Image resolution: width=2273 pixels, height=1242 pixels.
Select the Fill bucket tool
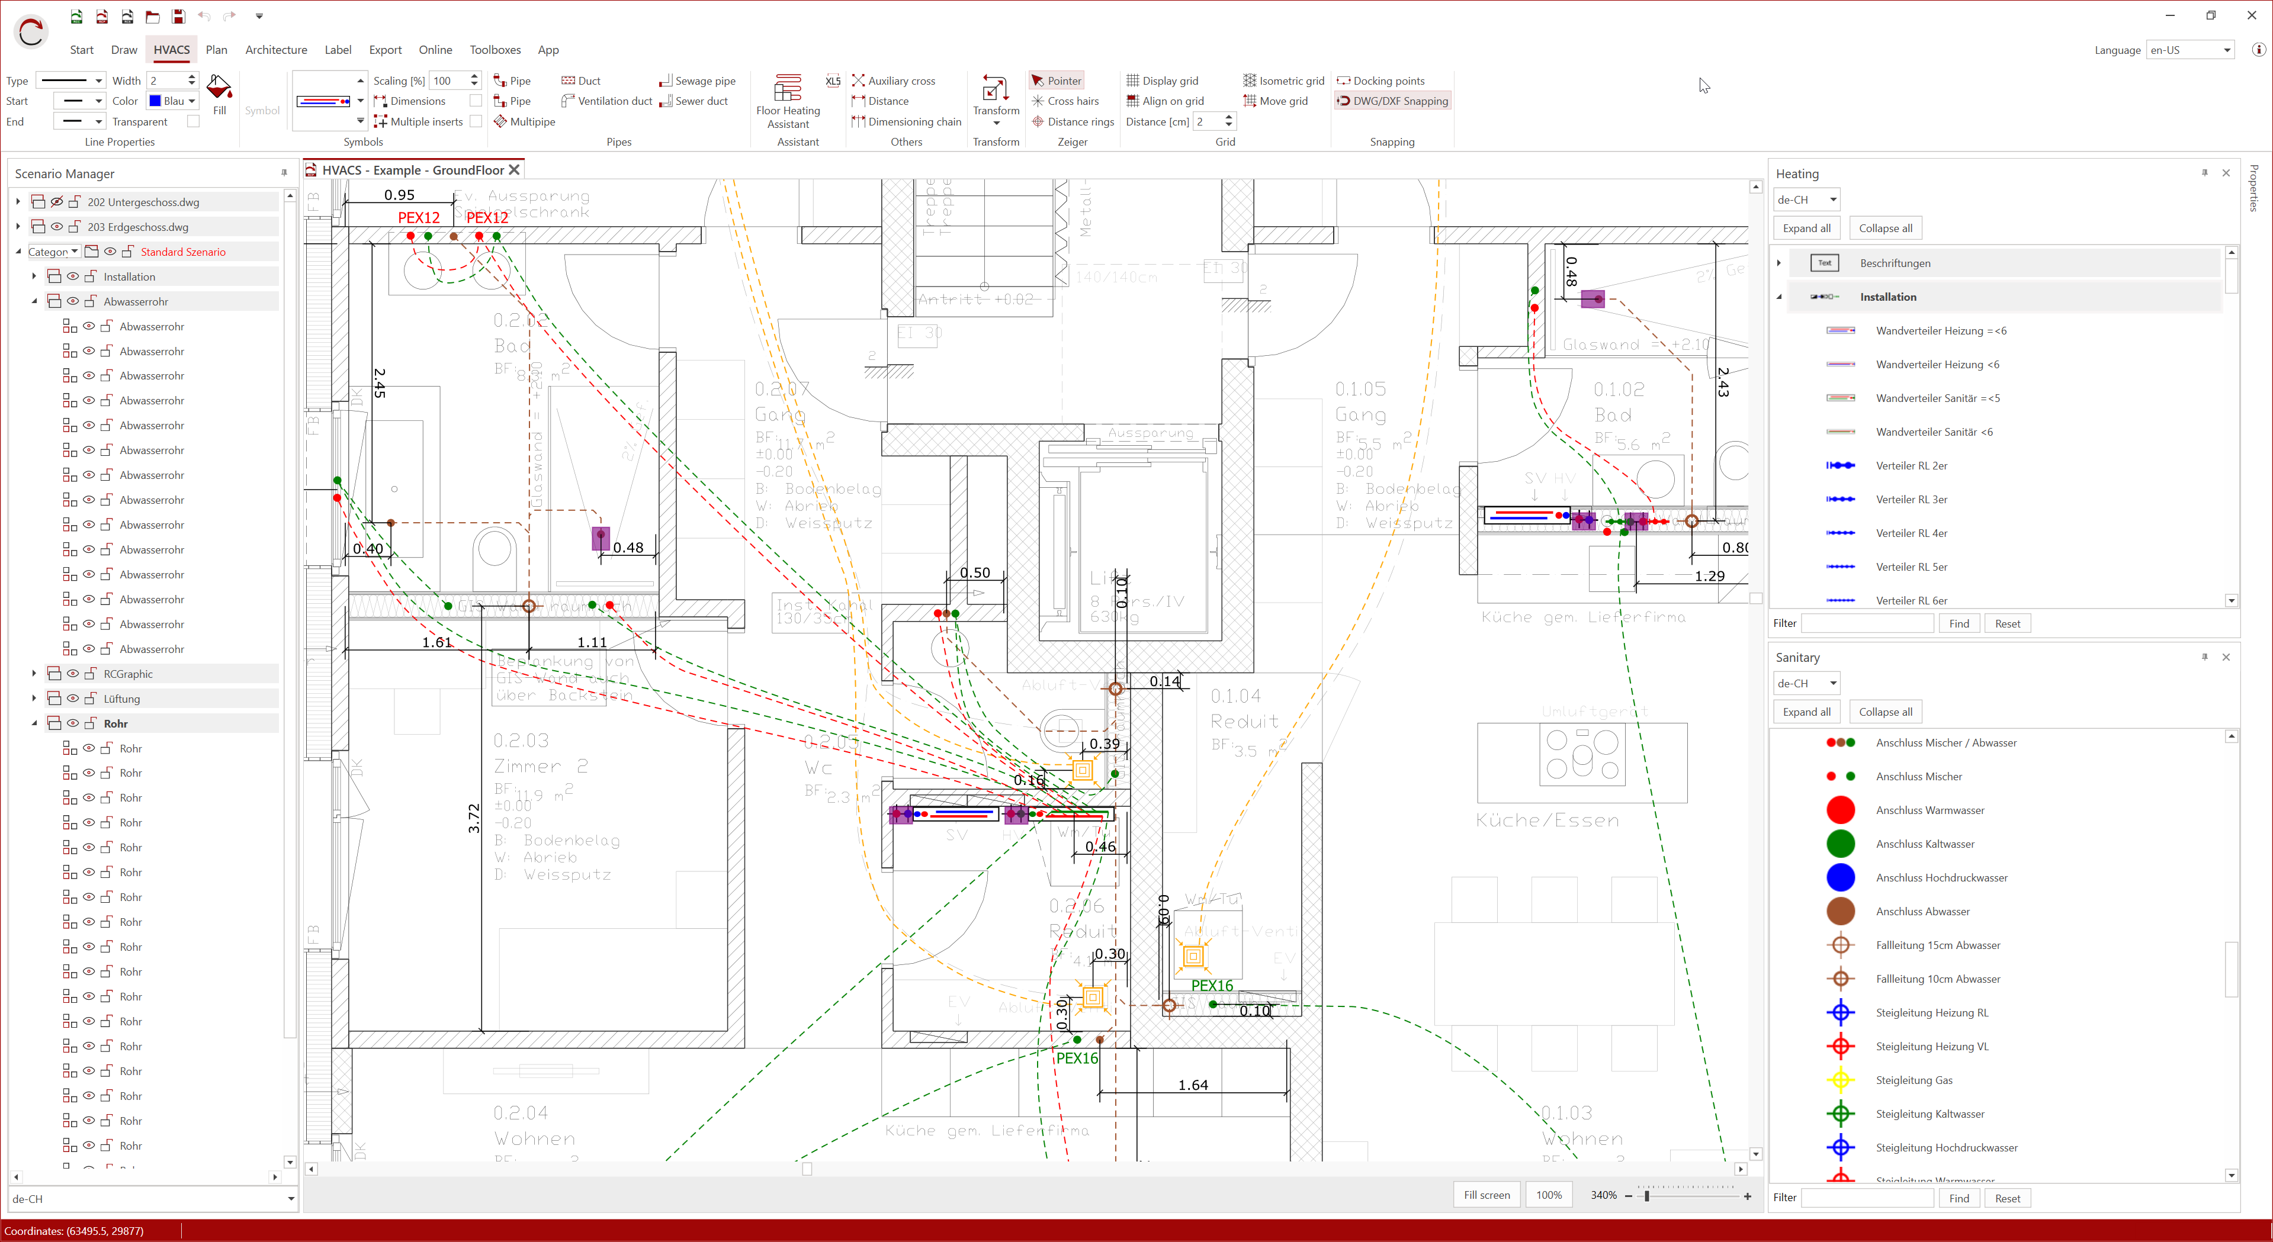coord(219,94)
